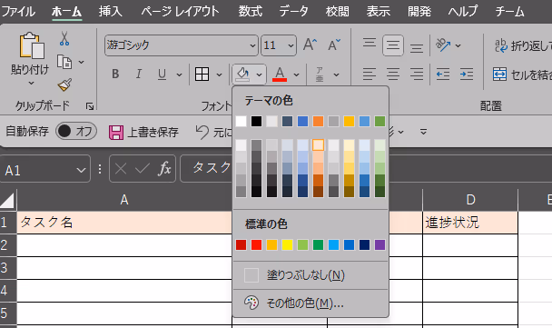The height and width of the screenshot is (328, 552).
Task: Open the font color dropdown arrow
Action: pos(296,75)
